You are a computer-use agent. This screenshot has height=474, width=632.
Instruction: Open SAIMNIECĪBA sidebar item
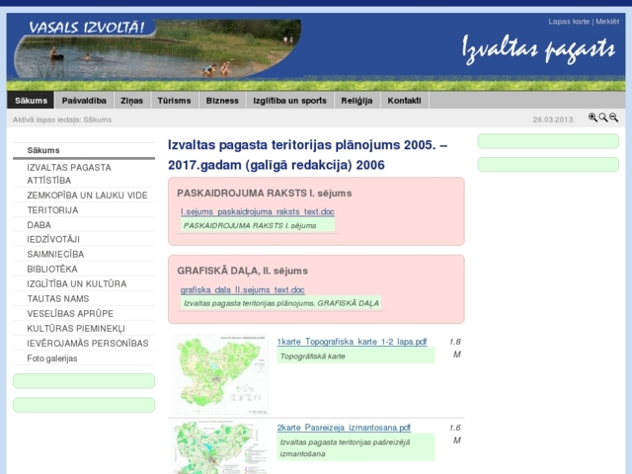pyautogui.click(x=84, y=255)
